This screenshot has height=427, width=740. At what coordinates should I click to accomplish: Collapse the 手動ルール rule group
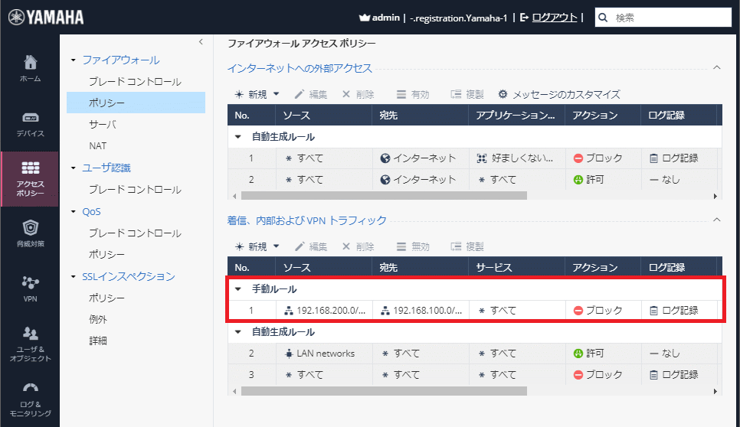(237, 289)
